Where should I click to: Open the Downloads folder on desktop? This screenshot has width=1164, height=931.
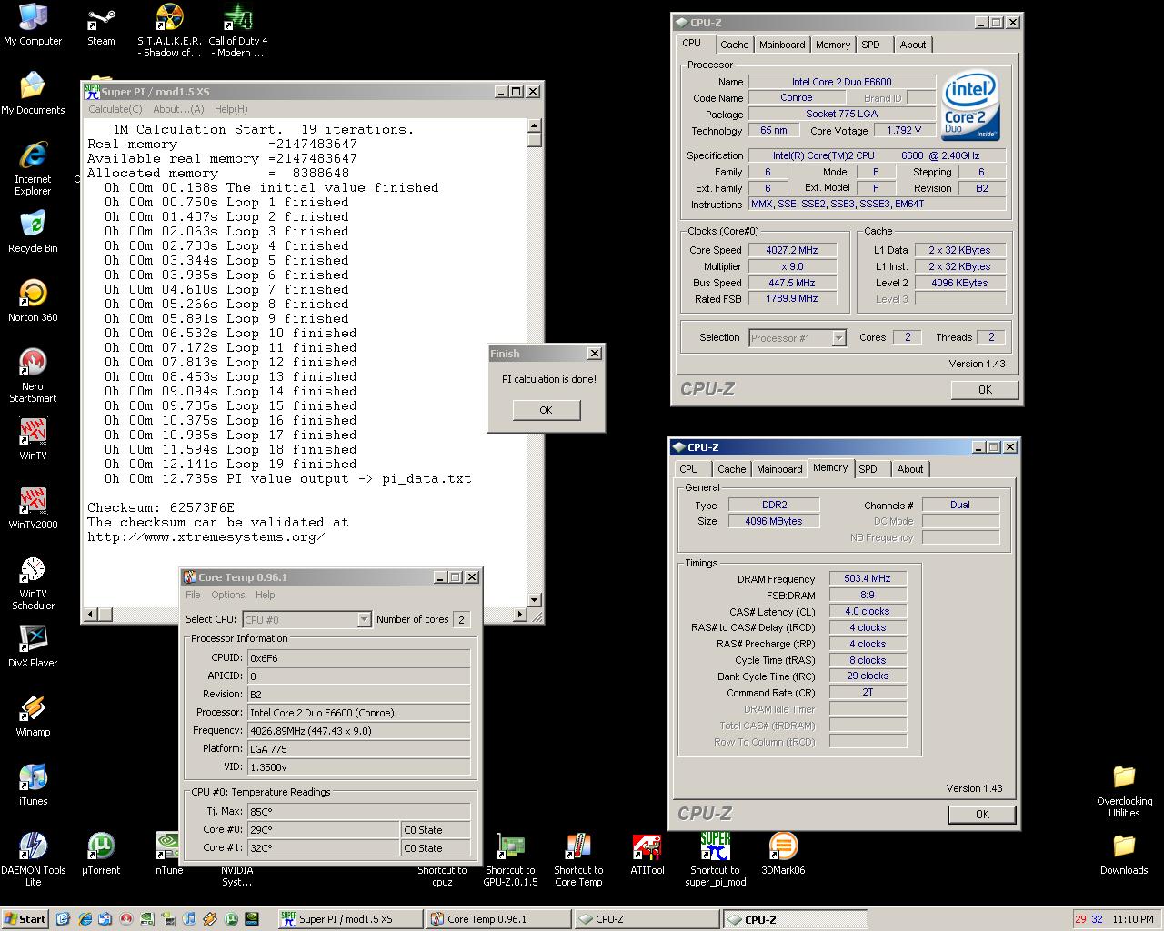click(x=1124, y=854)
